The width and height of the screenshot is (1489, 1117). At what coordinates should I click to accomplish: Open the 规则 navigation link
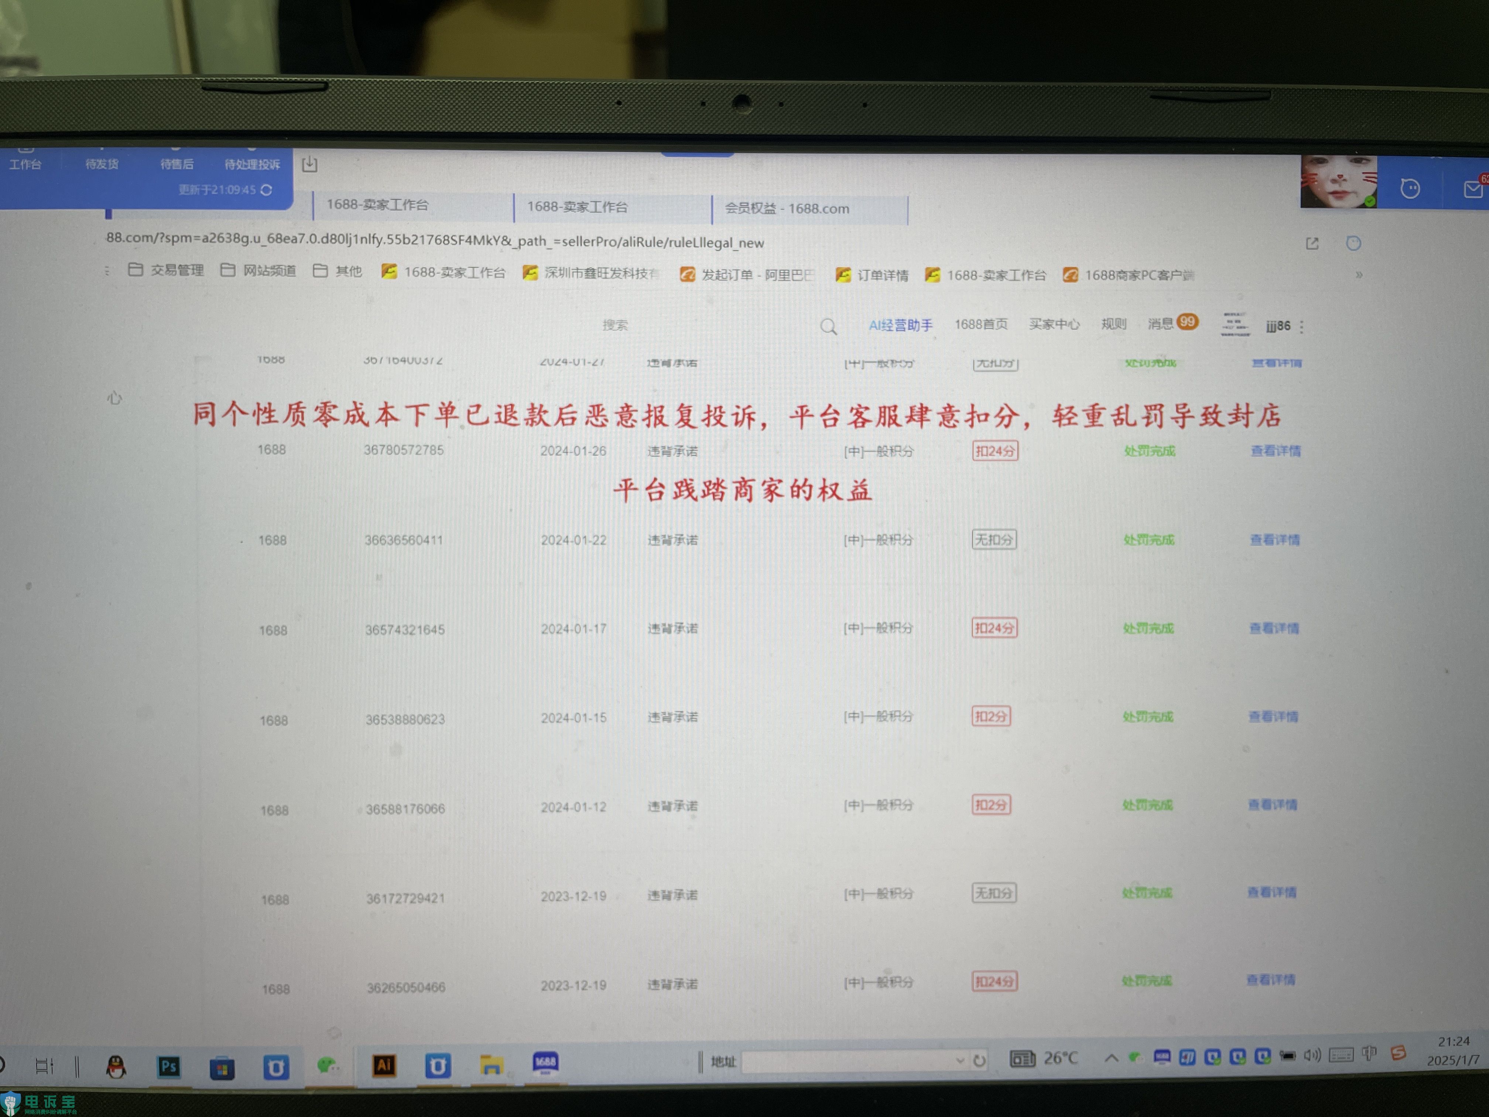click(1113, 324)
